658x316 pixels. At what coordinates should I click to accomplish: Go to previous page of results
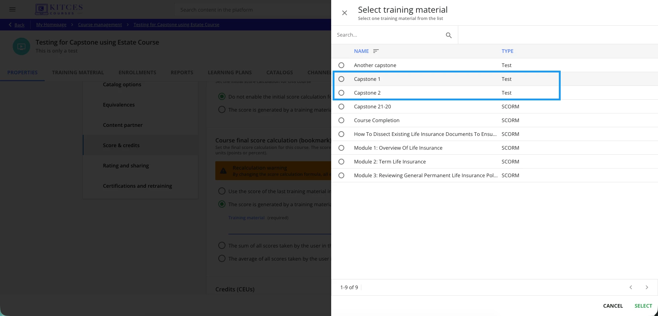[631, 287]
